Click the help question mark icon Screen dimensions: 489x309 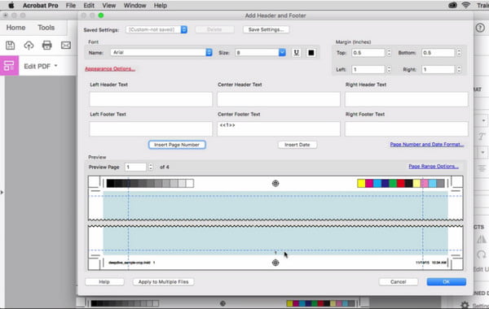point(480,28)
